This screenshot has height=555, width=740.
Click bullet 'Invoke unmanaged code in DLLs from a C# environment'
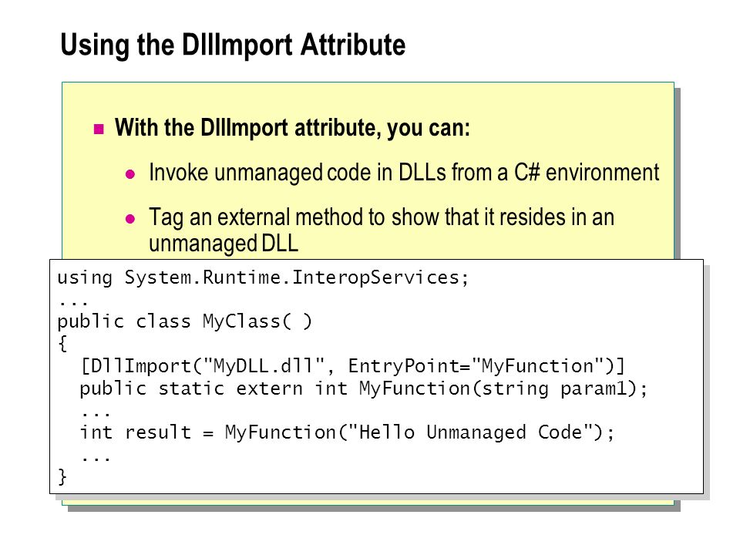pyautogui.click(x=404, y=172)
